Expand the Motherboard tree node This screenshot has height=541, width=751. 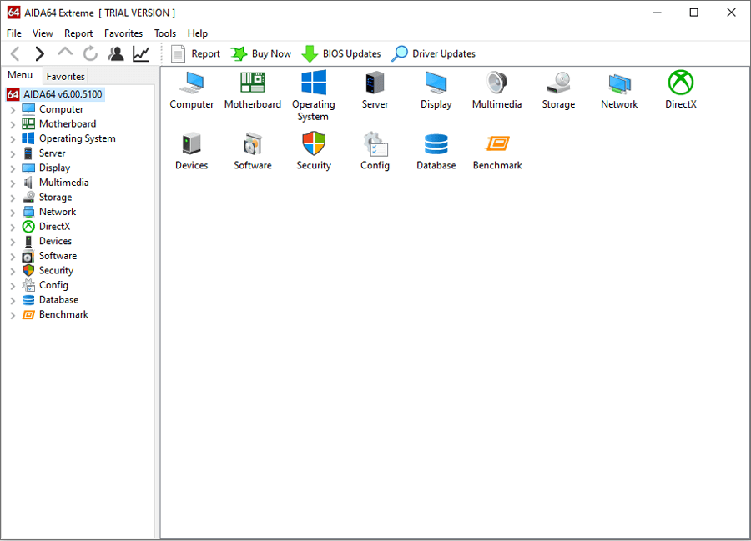coord(13,124)
